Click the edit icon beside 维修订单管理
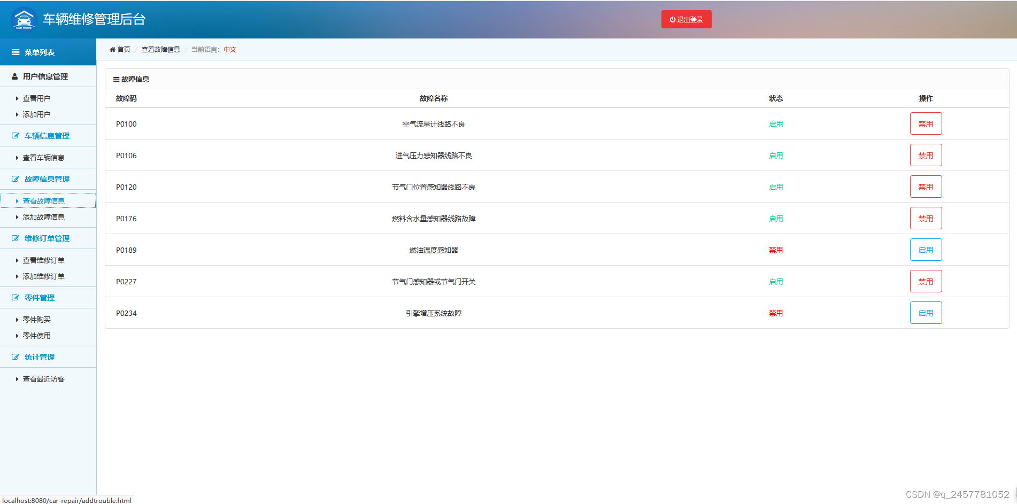 16,238
